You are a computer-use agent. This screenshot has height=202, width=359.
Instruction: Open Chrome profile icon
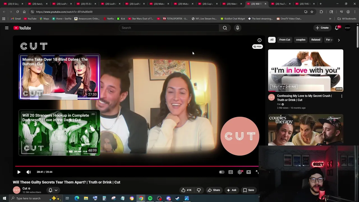(348, 12)
